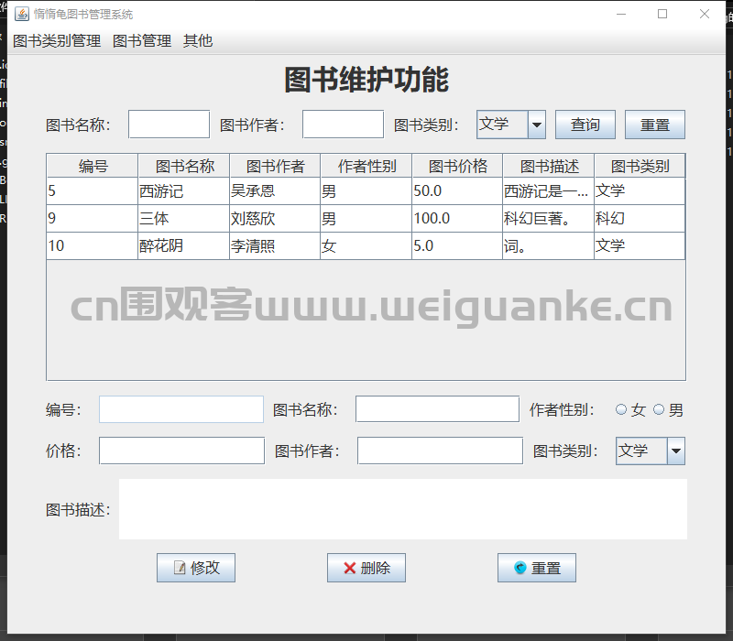Click the 作者性别 column header

[x=366, y=166]
